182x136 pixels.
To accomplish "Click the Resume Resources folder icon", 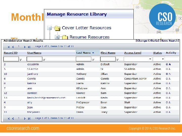I will tap(65, 37).
